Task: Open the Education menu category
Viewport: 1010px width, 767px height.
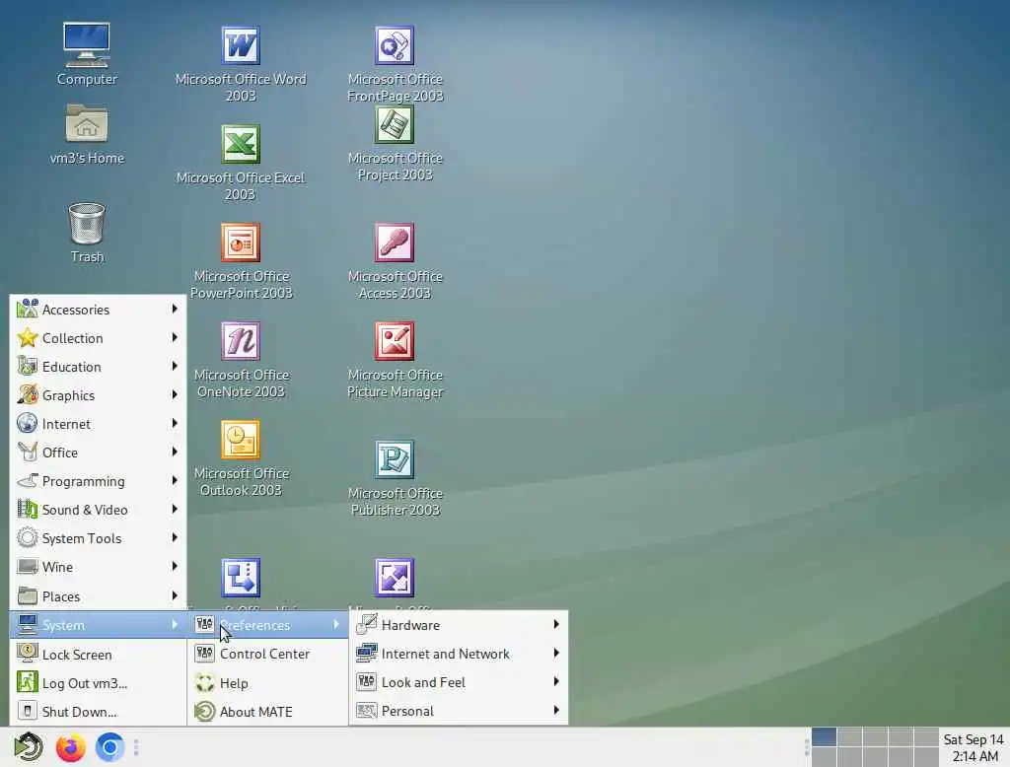Action: click(98, 367)
